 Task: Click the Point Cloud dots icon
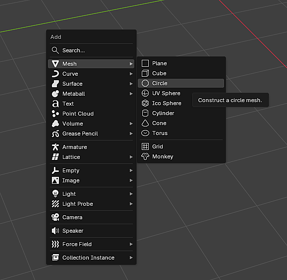pos(55,114)
